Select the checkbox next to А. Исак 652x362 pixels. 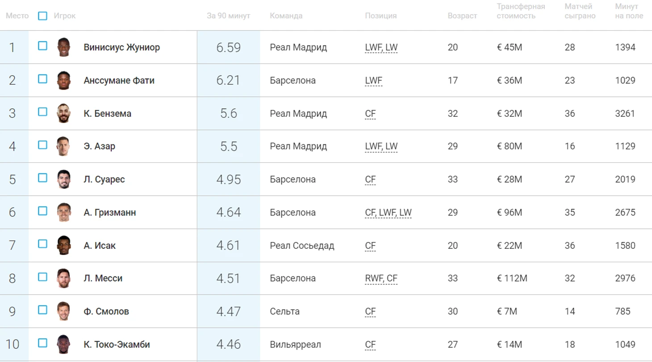point(42,244)
